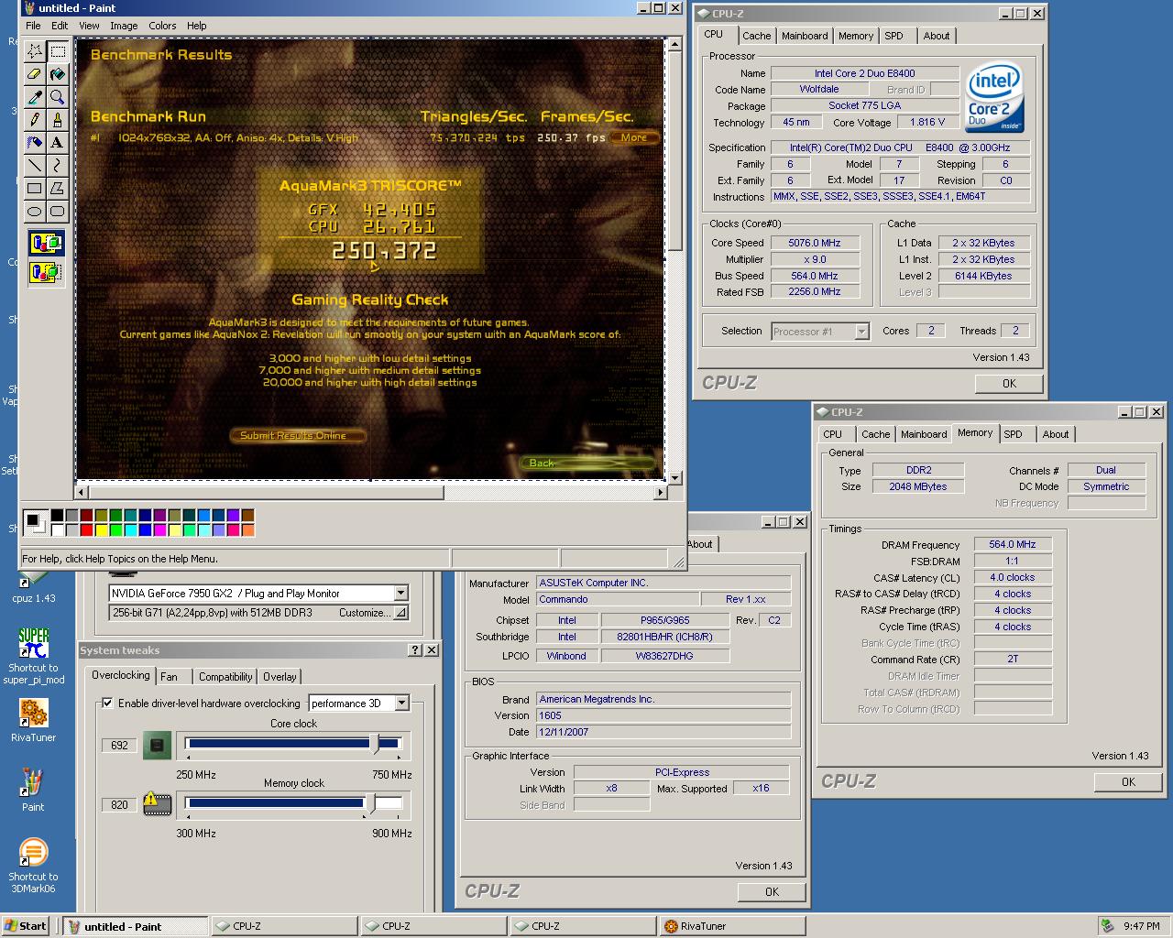Choose the Rounded Rectangle tool
Viewport: 1173px width, 938px height.
[57, 212]
